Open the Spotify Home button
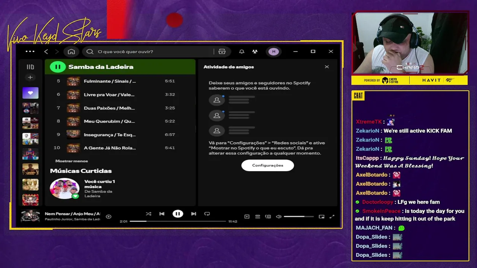This screenshot has height=268, width=477. 71,51
